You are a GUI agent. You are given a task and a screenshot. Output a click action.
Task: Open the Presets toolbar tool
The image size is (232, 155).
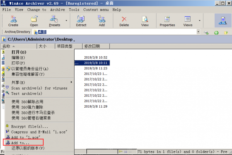click(x=55, y=20)
